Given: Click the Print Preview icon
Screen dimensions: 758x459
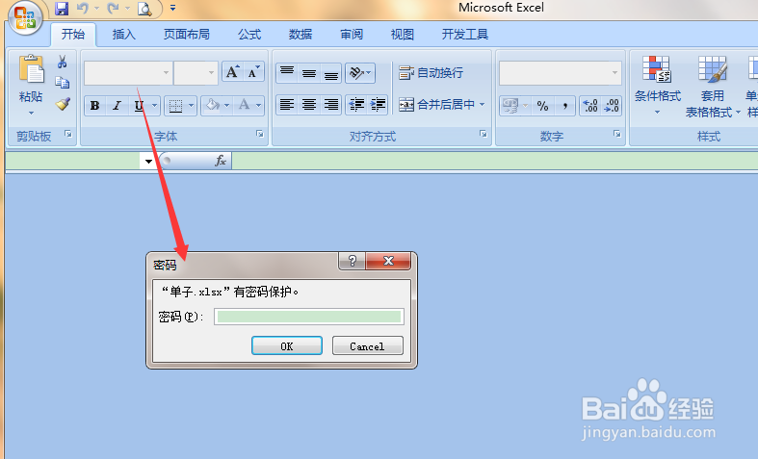Looking at the screenshot, I should [144, 9].
